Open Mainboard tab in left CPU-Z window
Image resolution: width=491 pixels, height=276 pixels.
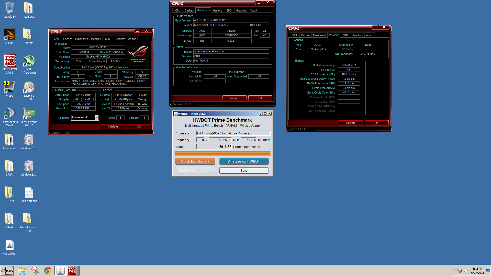[x=82, y=39]
